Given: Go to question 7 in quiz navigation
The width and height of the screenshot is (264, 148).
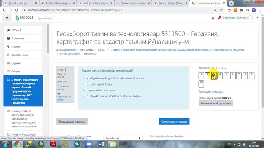Looking at the screenshot, I should pos(239,76).
